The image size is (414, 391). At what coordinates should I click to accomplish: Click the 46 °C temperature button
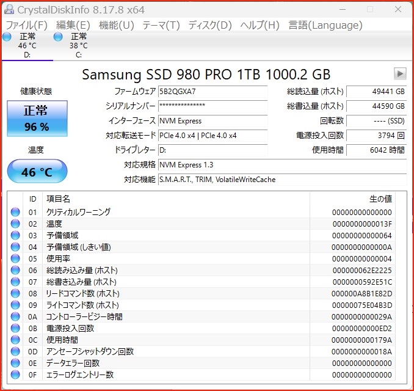click(x=37, y=172)
